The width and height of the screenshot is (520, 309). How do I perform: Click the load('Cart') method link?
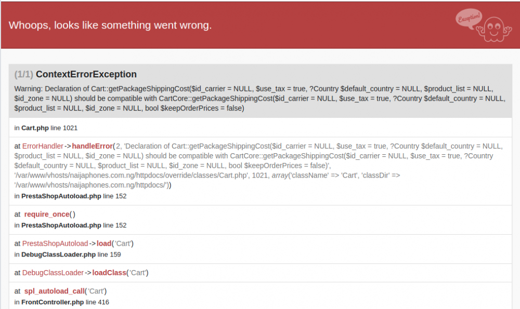coord(103,244)
